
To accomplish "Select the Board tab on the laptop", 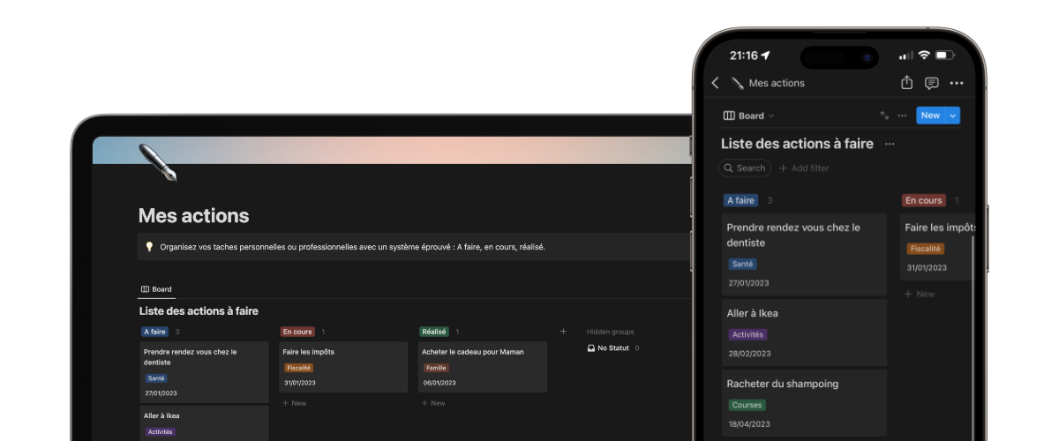I will pyautogui.click(x=156, y=289).
